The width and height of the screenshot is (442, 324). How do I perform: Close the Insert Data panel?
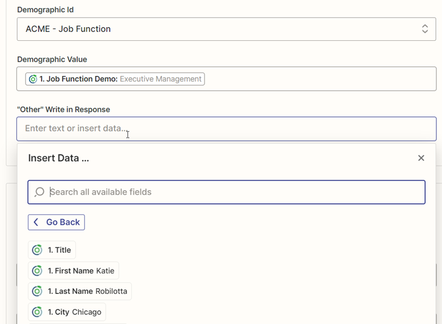point(421,158)
